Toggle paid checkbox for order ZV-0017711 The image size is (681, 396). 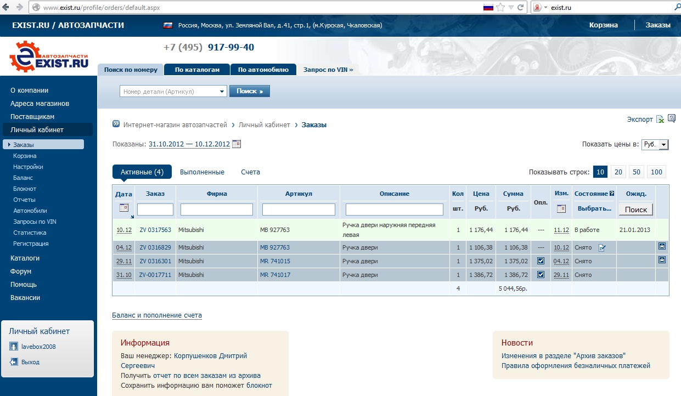click(x=541, y=275)
